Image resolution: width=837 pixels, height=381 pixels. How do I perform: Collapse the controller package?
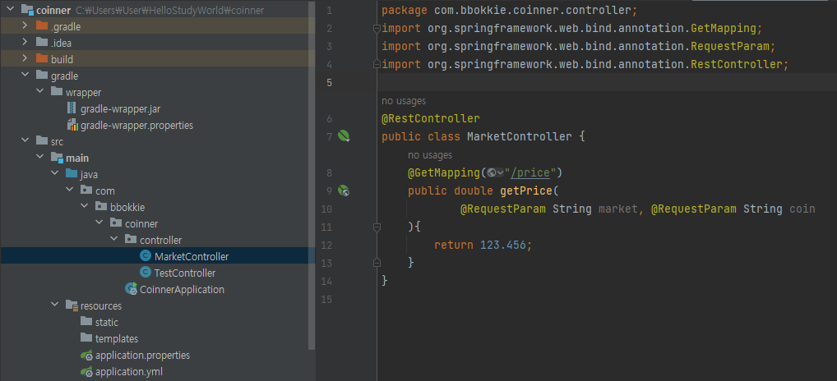click(113, 240)
